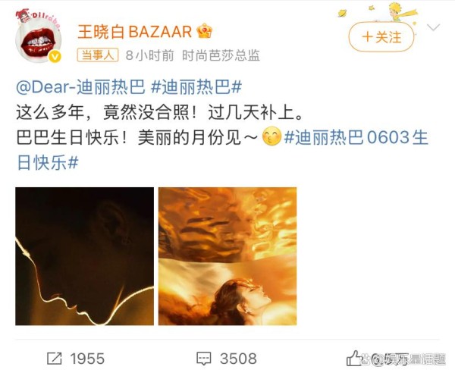Screen dimensions: 455x376
Task: Open the profile avatar with red lips
Action: (x=39, y=36)
